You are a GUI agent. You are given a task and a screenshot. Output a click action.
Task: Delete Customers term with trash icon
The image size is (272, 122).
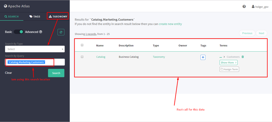click(243, 57)
